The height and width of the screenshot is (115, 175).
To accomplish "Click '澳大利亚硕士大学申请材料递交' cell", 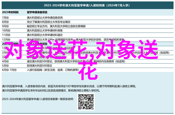I will [x=45, y=35].
